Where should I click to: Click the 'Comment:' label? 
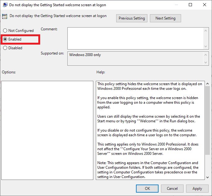(49, 29)
